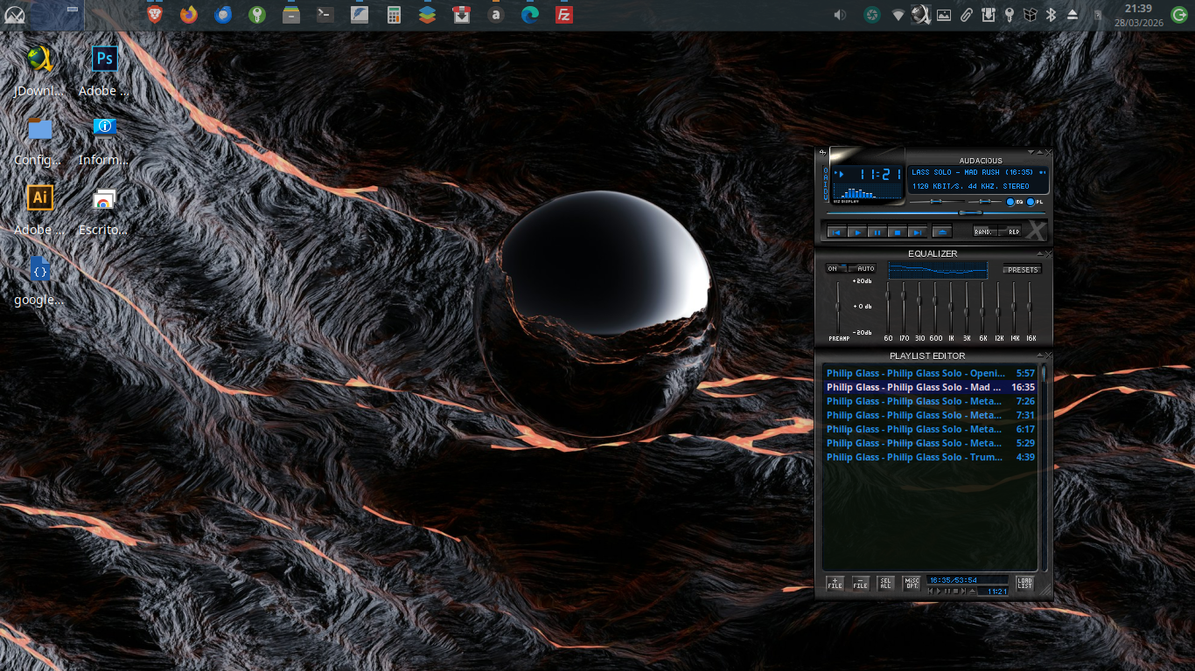Image resolution: width=1195 pixels, height=671 pixels.
Task: Click the SEL ALL playlist button
Action: [885, 584]
